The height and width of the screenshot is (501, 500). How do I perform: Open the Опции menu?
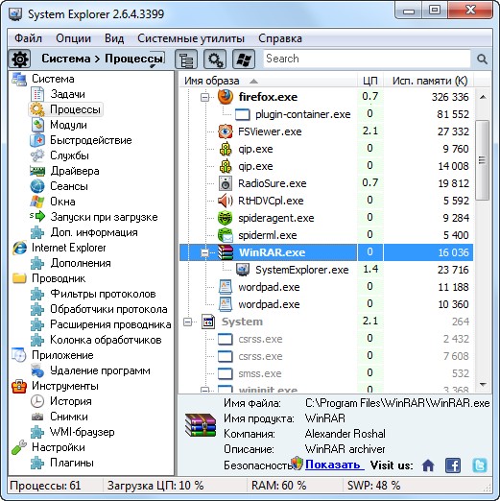(x=73, y=38)
